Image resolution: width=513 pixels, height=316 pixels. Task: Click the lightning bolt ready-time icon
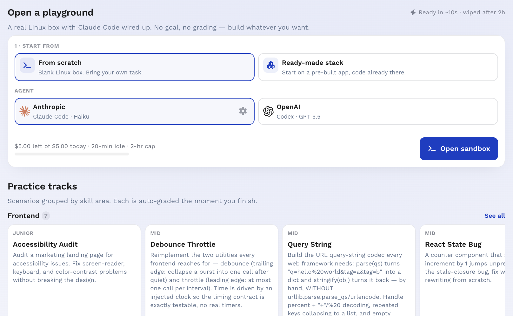click(x=413, y=12)
